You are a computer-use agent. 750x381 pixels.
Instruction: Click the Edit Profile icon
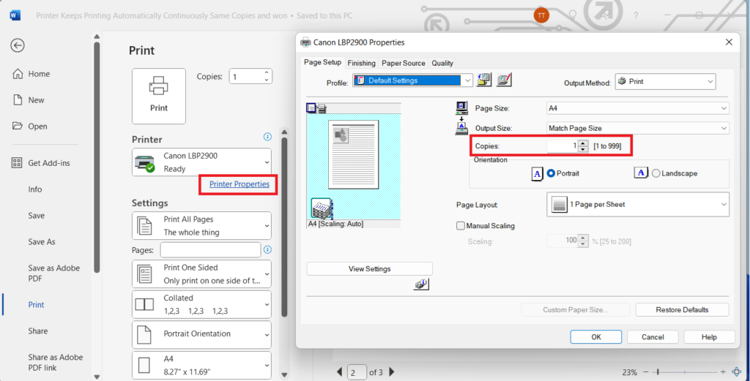tap(504, 80)
